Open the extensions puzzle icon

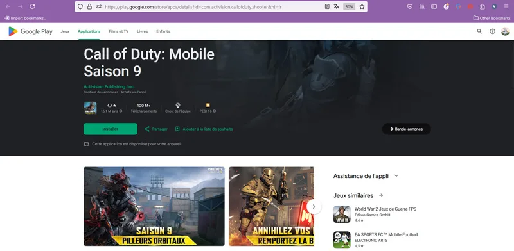tap(483, 6)
